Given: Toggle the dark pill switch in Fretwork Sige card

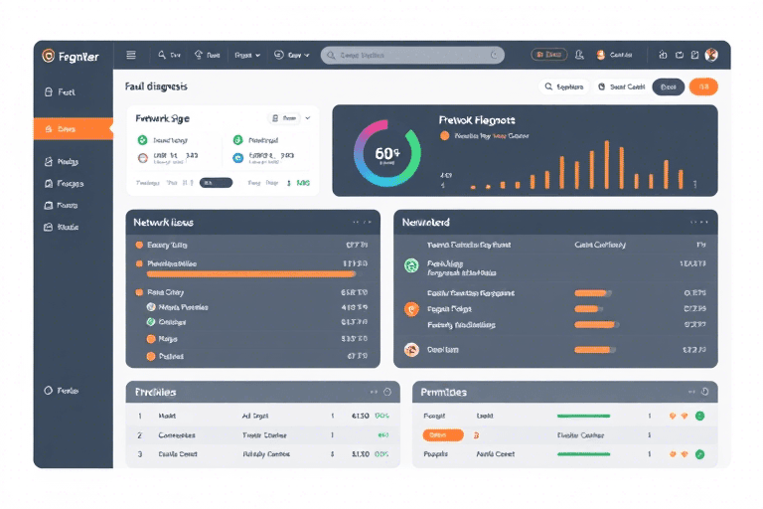Looking at the screenshot, I should pos(216,183).
